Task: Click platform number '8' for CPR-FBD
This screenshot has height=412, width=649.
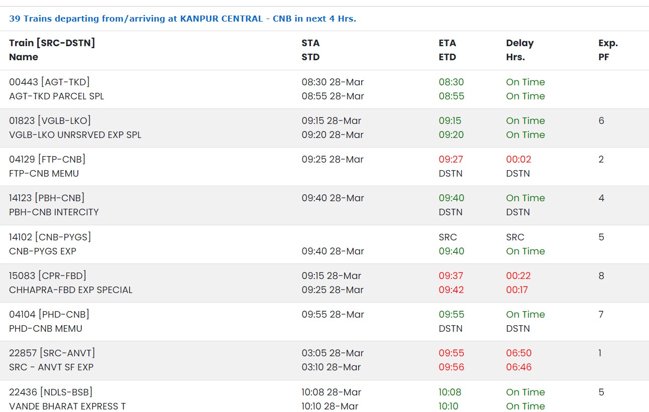Action: coord(601,276)
